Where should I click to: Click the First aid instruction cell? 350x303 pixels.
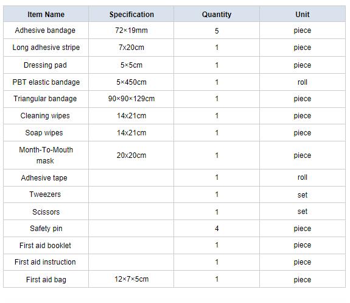coord(46,262)
